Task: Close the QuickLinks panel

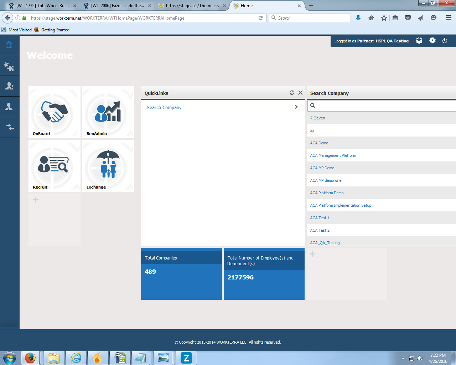Action: (300, 93)
